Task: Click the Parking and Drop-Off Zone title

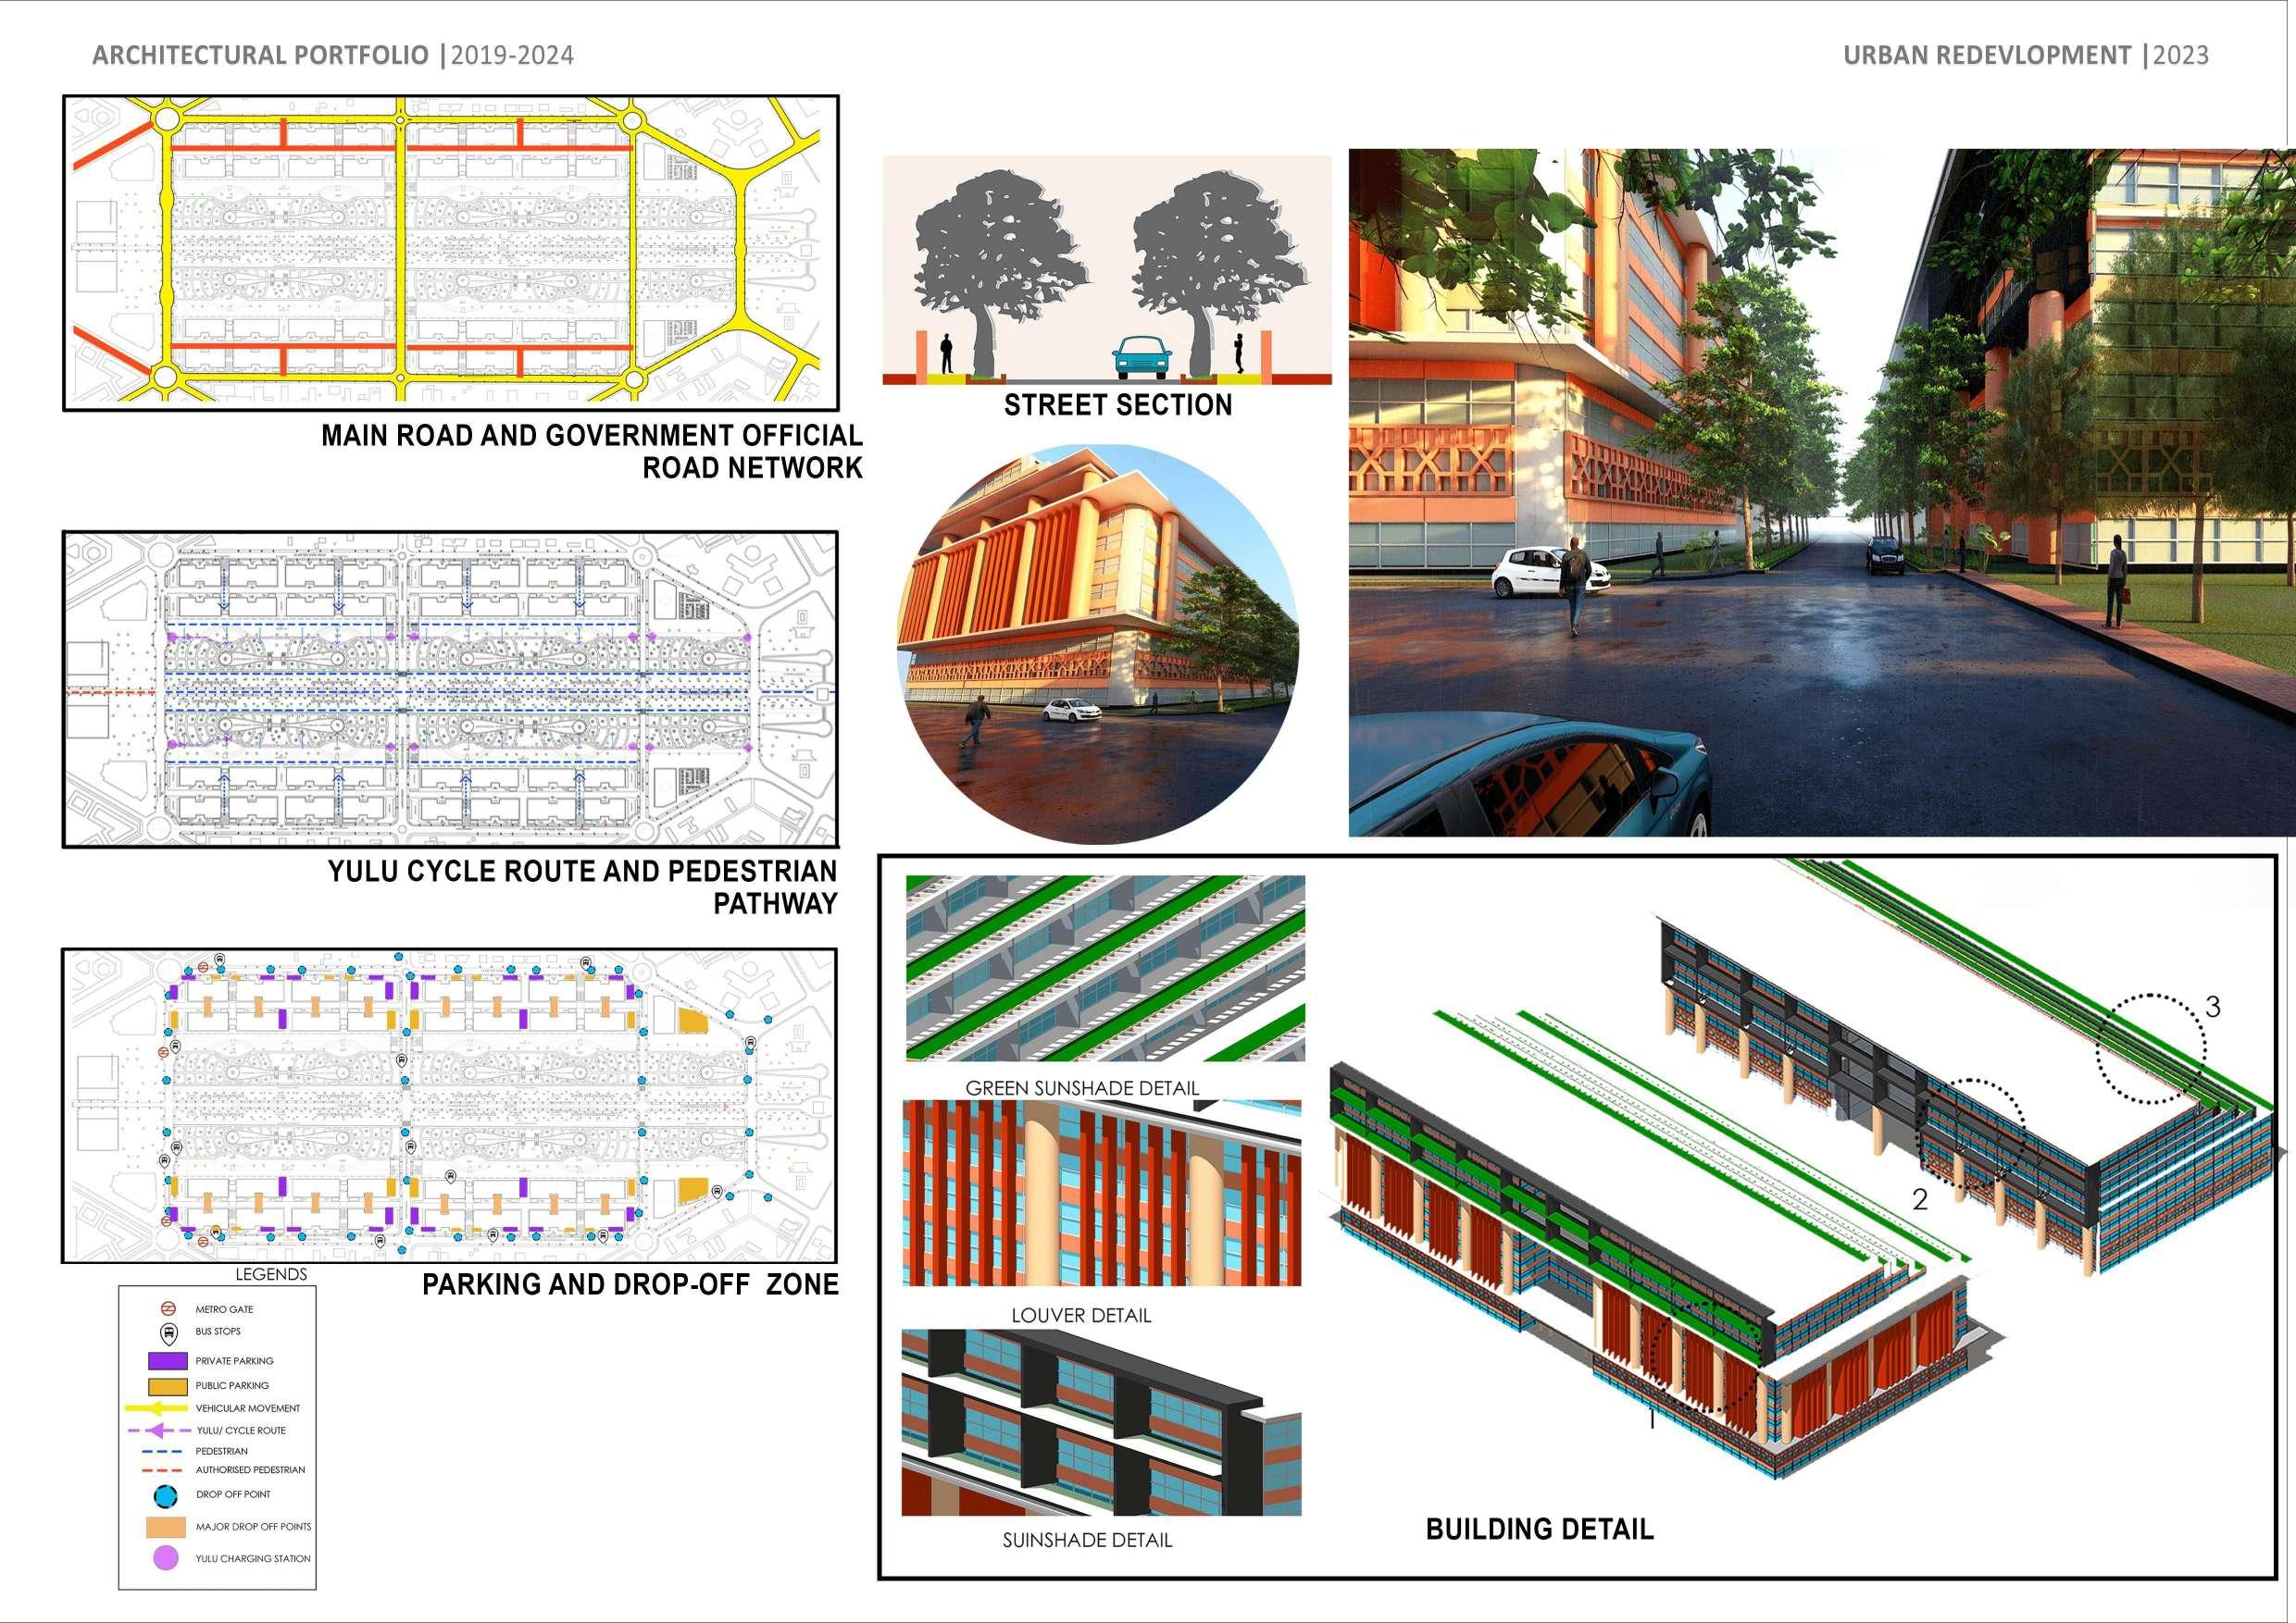Action: [630, 1284]
